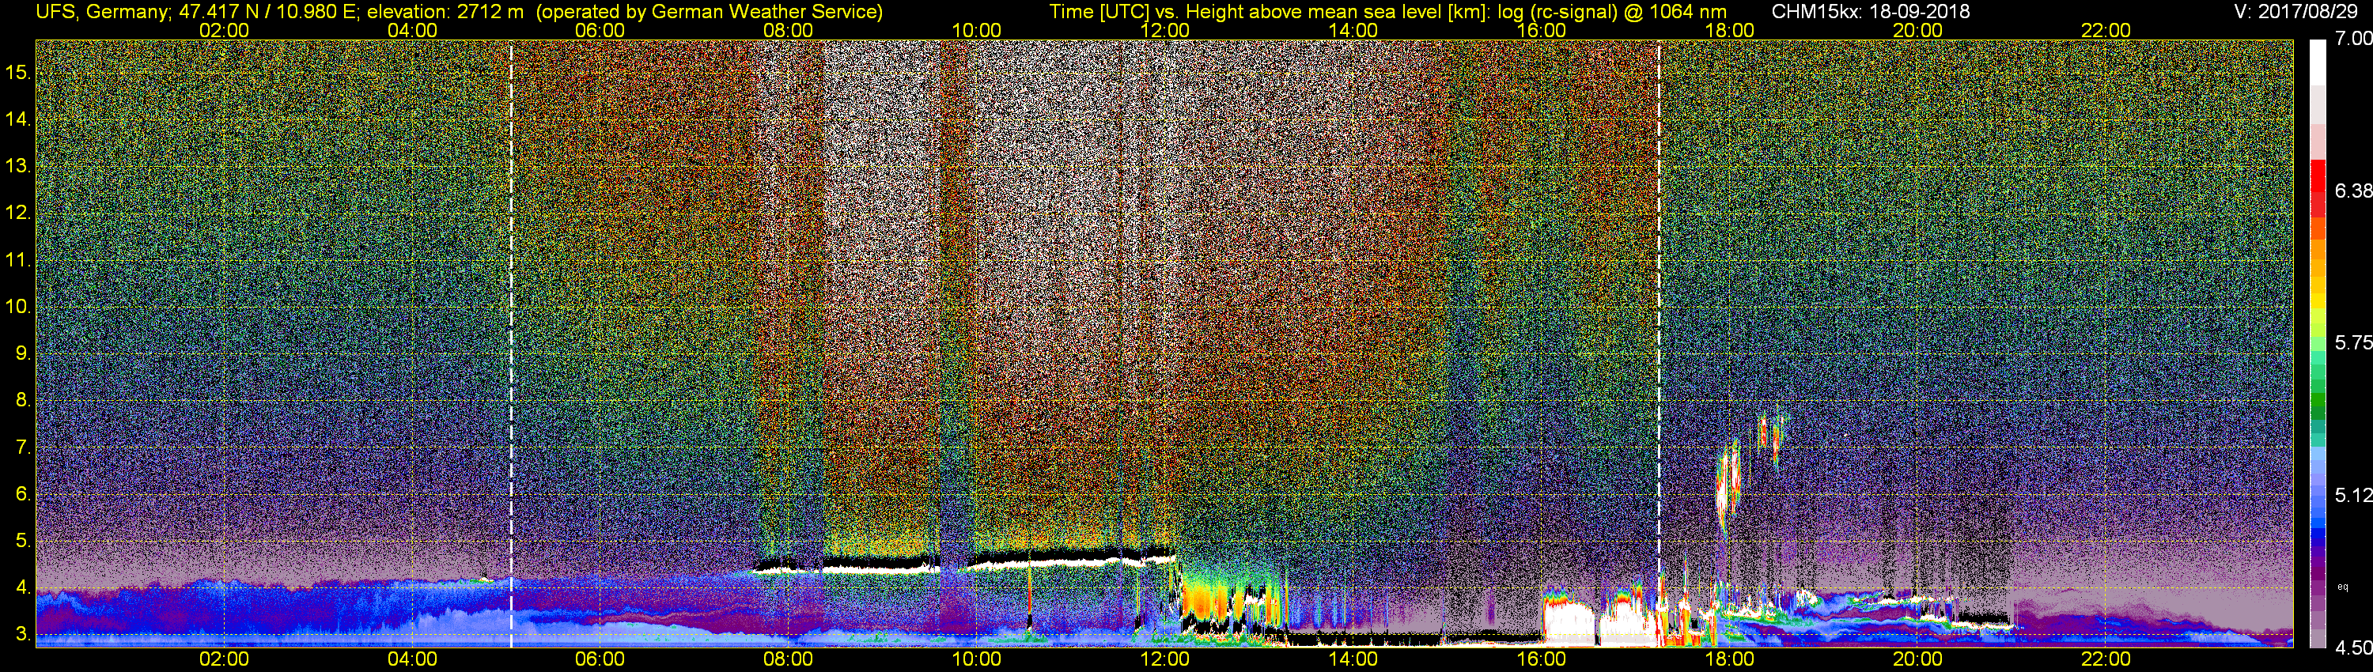Click the 12:00 label on the bottom time axis
This screenshot has width=2373, height=672.
1164,659
